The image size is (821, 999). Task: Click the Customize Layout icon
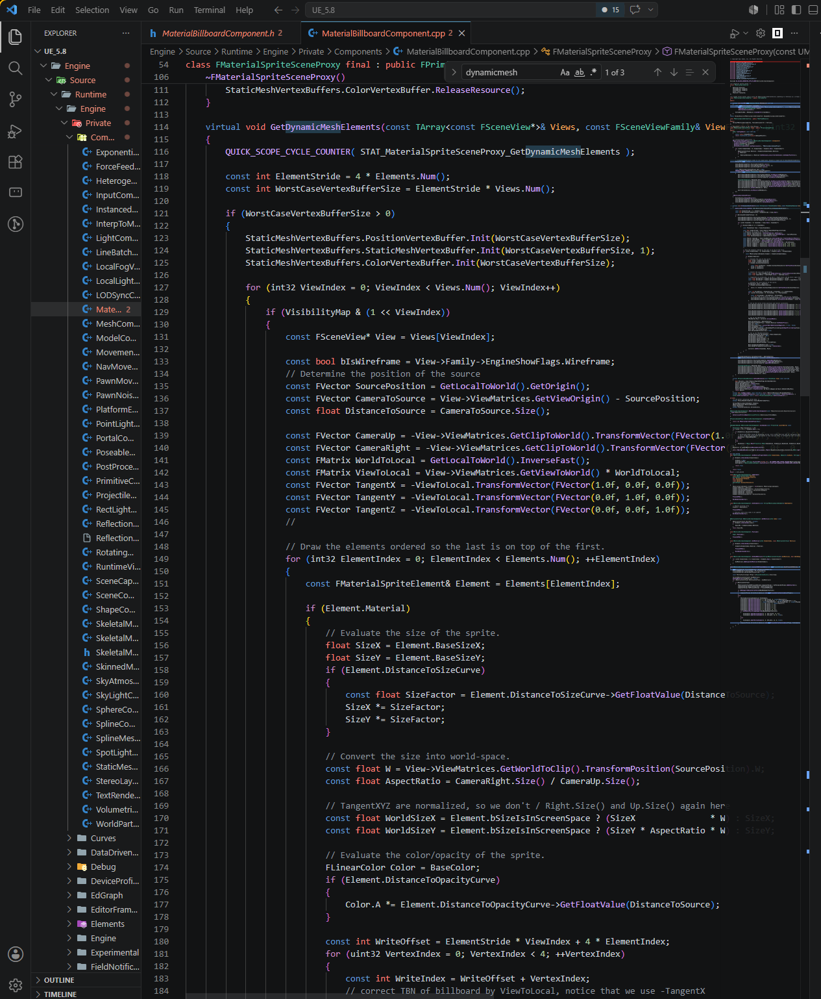pos(779,10)
